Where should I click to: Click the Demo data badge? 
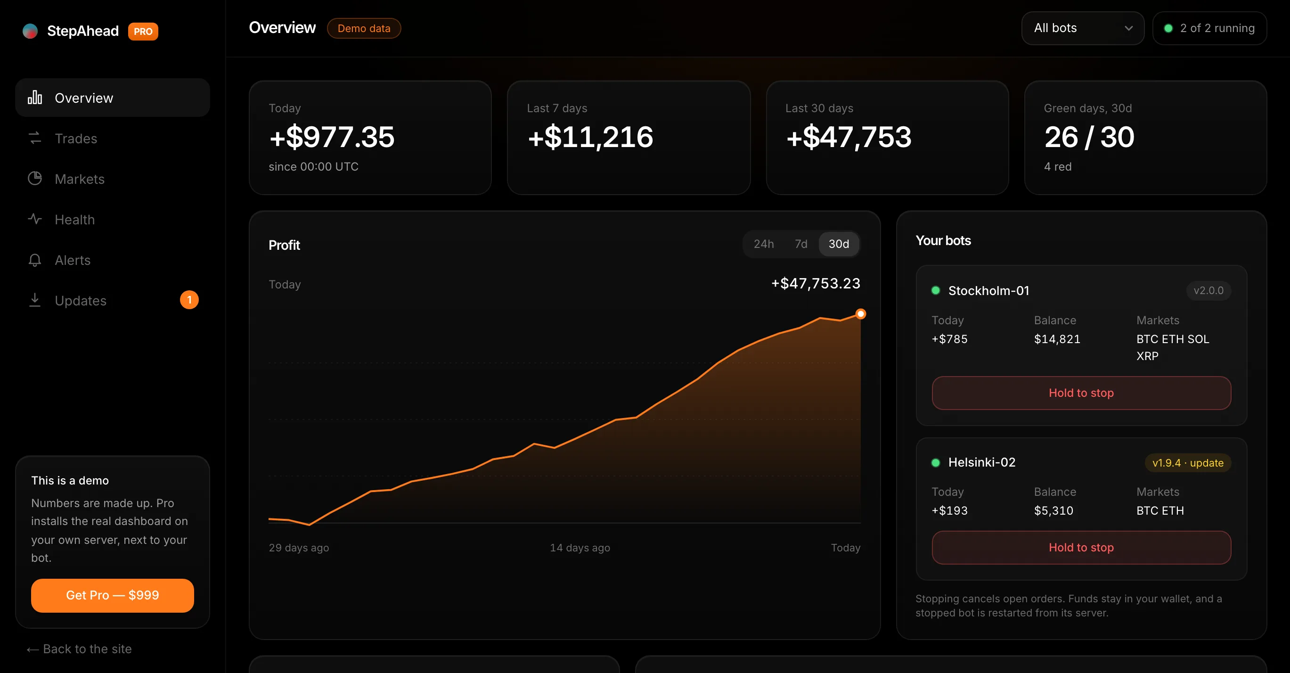[x=364, y=29]
